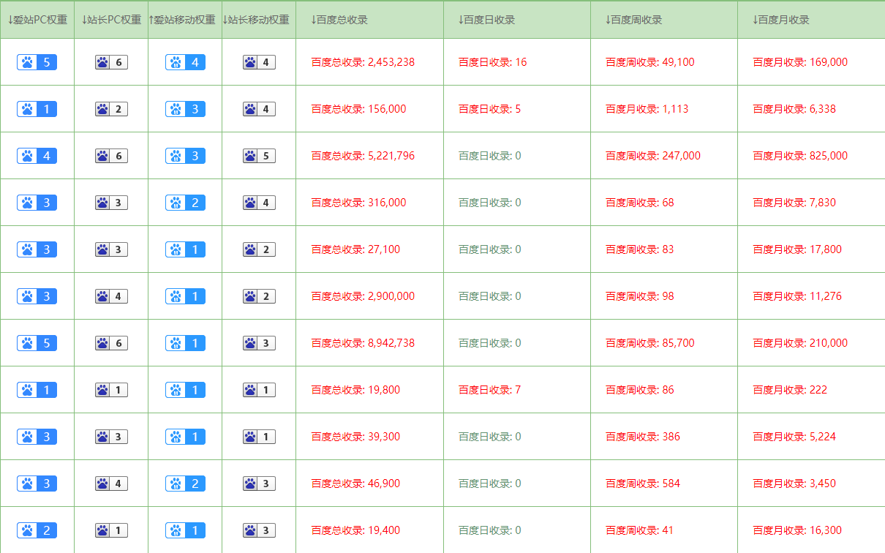Select cell 百度周收录: 98
Image resolution: width=885 pixels, height=553 pixels.
click(640, 296)
